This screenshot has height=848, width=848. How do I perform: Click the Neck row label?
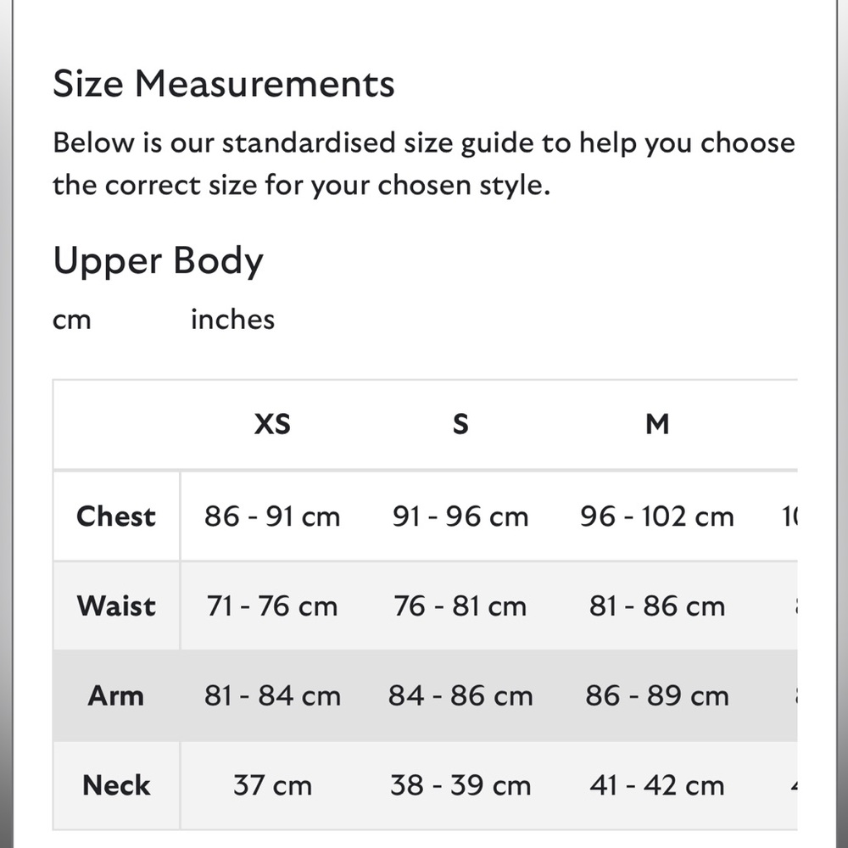(x=116, y=785)
